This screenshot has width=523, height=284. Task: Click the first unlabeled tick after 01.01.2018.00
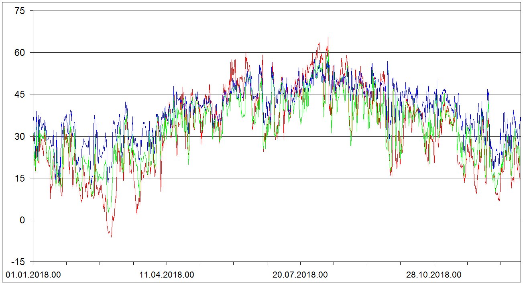(67, 264)
